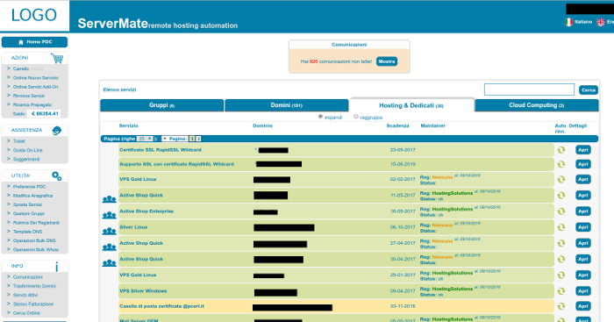The image size is (614, 322).
Task: Open details with Apri for Certificato SSL RapidSSL Wildcard
Action: point(583,150)
